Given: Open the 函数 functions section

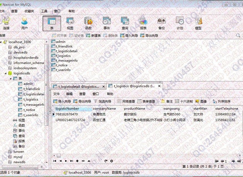Looking at the screenshot, I should click(88, 23).
